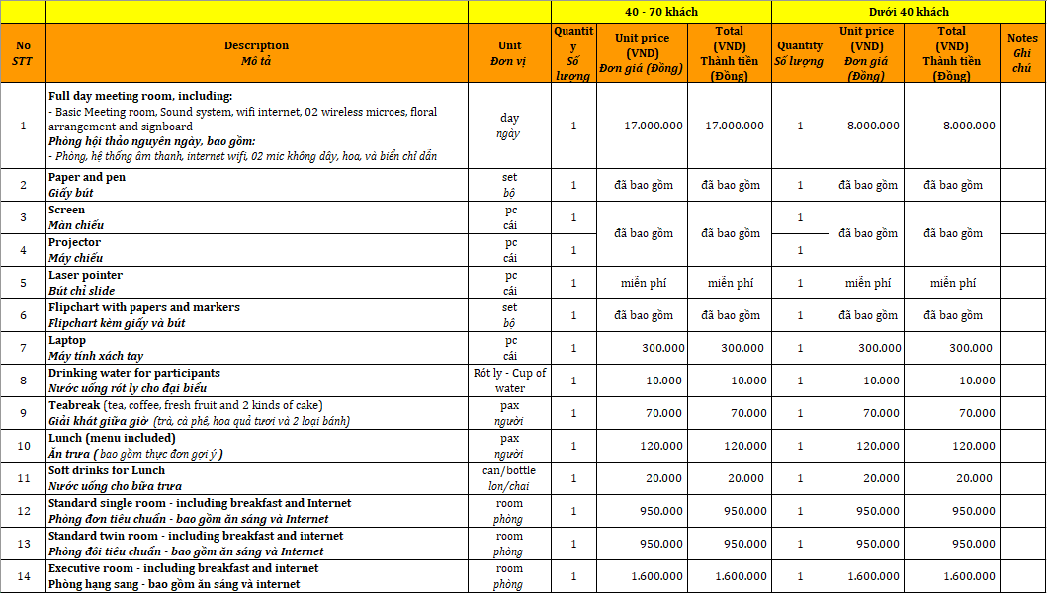
Task: Select the '40 - 70 khách' header cell
Action: [661, 12]
